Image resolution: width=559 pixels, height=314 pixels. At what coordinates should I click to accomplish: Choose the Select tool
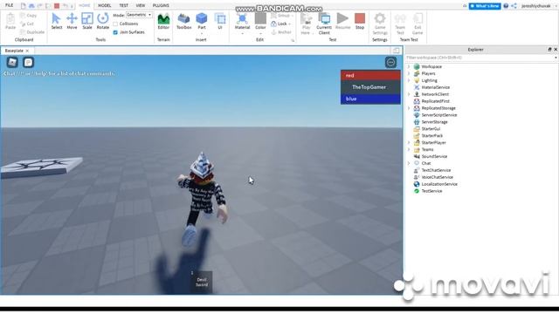[x=56, y=21]
